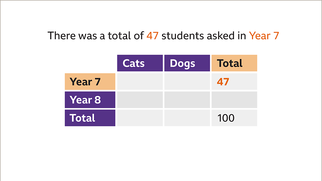Click the empty Total row Dogs cell
Screen dimensions: 322x181
coord(187,118)
